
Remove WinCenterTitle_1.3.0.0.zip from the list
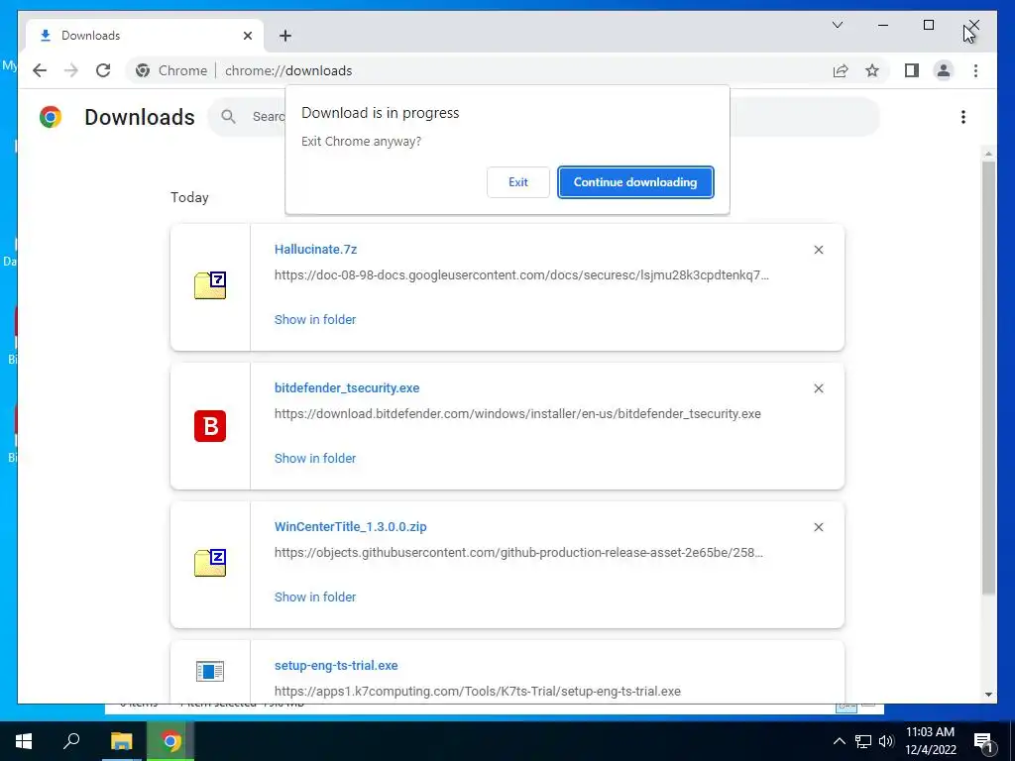click(x=818, y=527)
